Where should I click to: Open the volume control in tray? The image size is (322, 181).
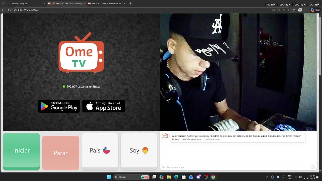coord(300,177)
